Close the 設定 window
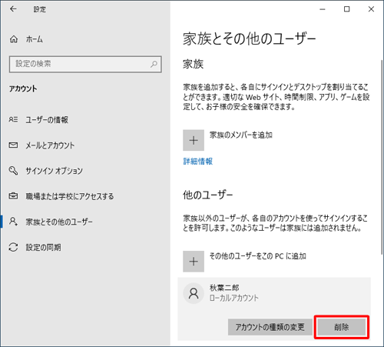 click(371, 9)
